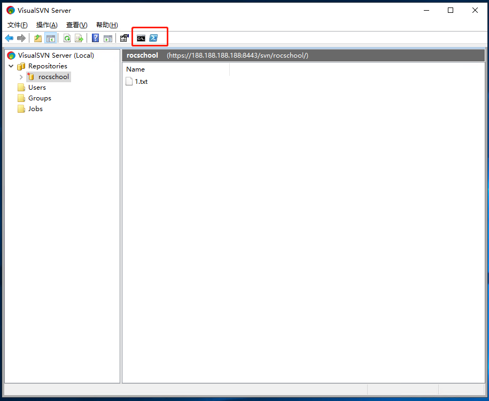Select the Groups folder
Screen dimensions: 489x401
pyautogui.click(x=40, y=98)
